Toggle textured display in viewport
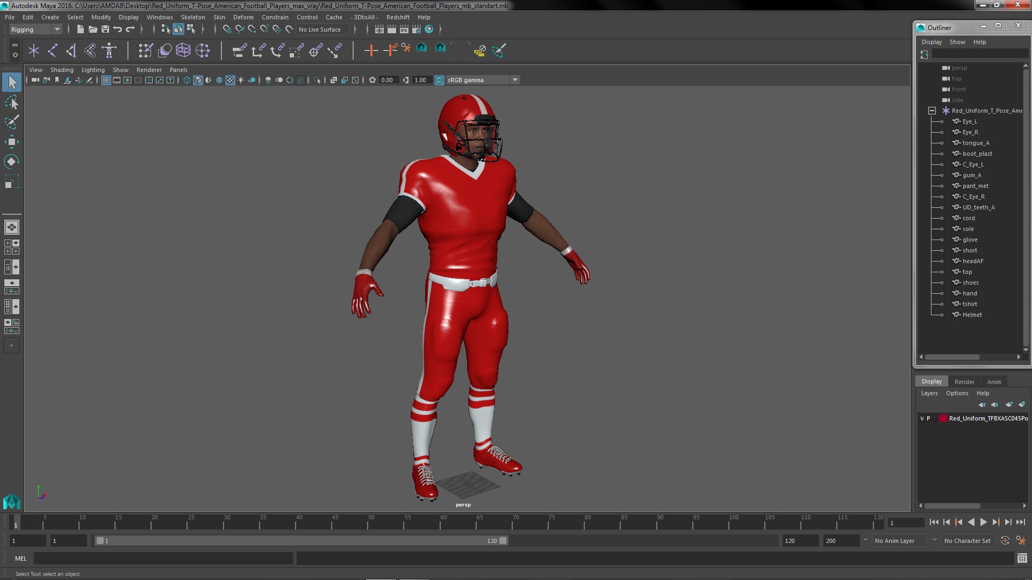 tap(230, 80)
